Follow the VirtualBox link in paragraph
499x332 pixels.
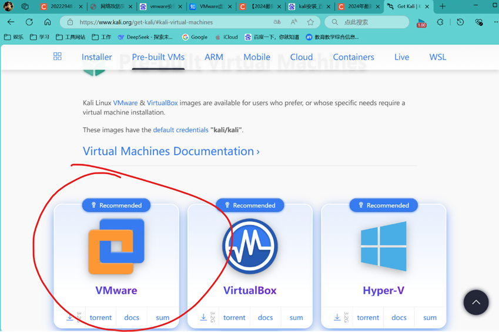pyautogui.click(x=162, y=103)
